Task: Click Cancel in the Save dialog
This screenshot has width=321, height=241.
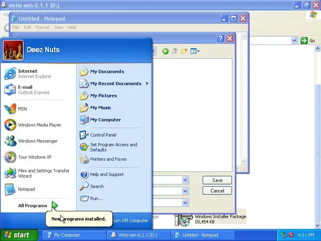Action: click(217, 190)
